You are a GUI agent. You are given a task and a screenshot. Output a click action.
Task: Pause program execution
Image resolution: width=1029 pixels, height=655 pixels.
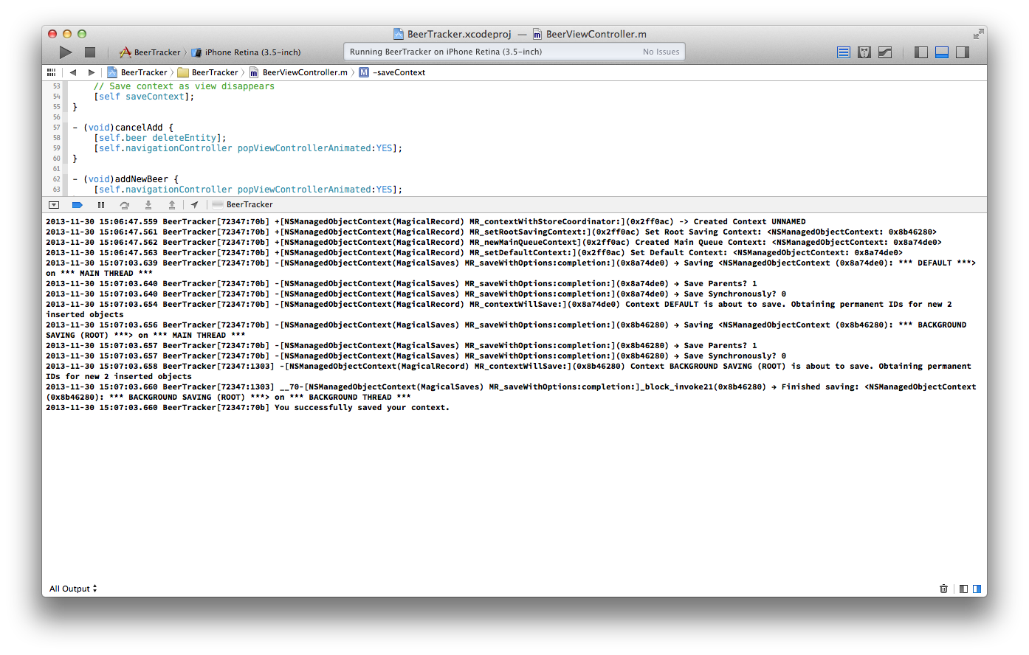point(101,205)
